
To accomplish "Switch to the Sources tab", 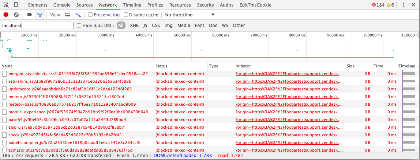I will [x=85, y=5].
